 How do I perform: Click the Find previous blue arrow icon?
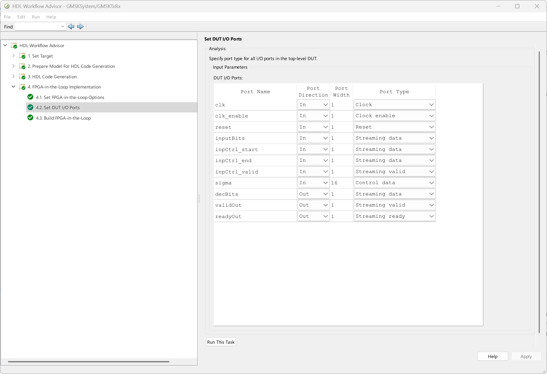71,26
